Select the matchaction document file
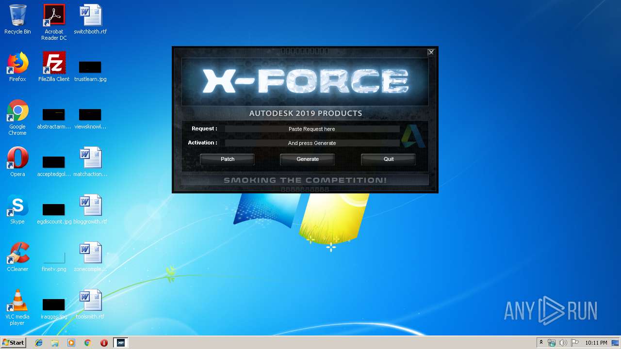The image size is (621, 349). coord(90,162)
